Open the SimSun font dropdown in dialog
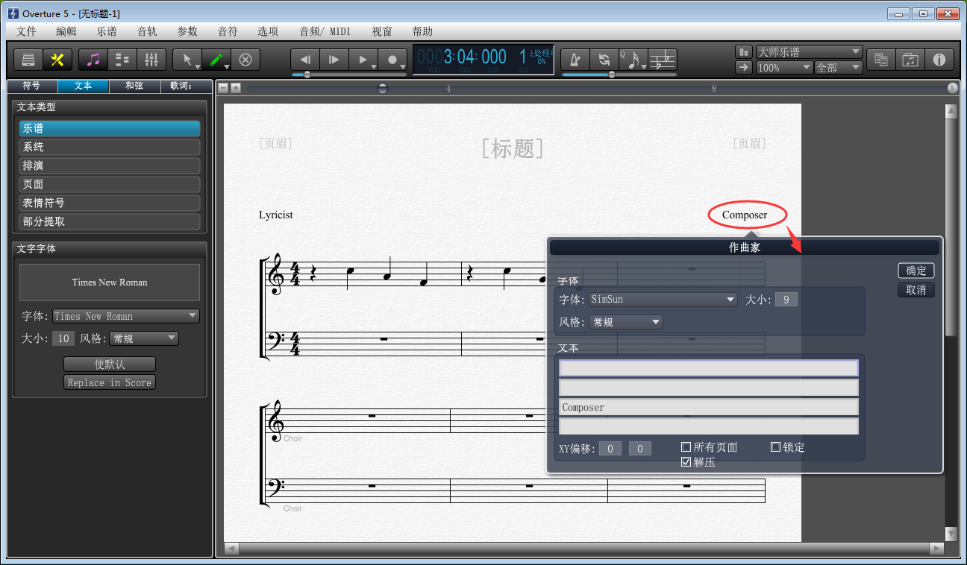This screenshot has width=967, height=565. point(663,300)
